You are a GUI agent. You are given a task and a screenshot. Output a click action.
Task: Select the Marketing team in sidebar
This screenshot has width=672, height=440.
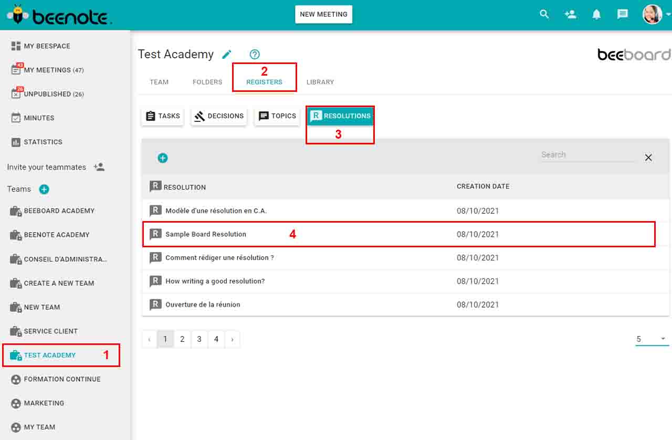click(44, 403)
